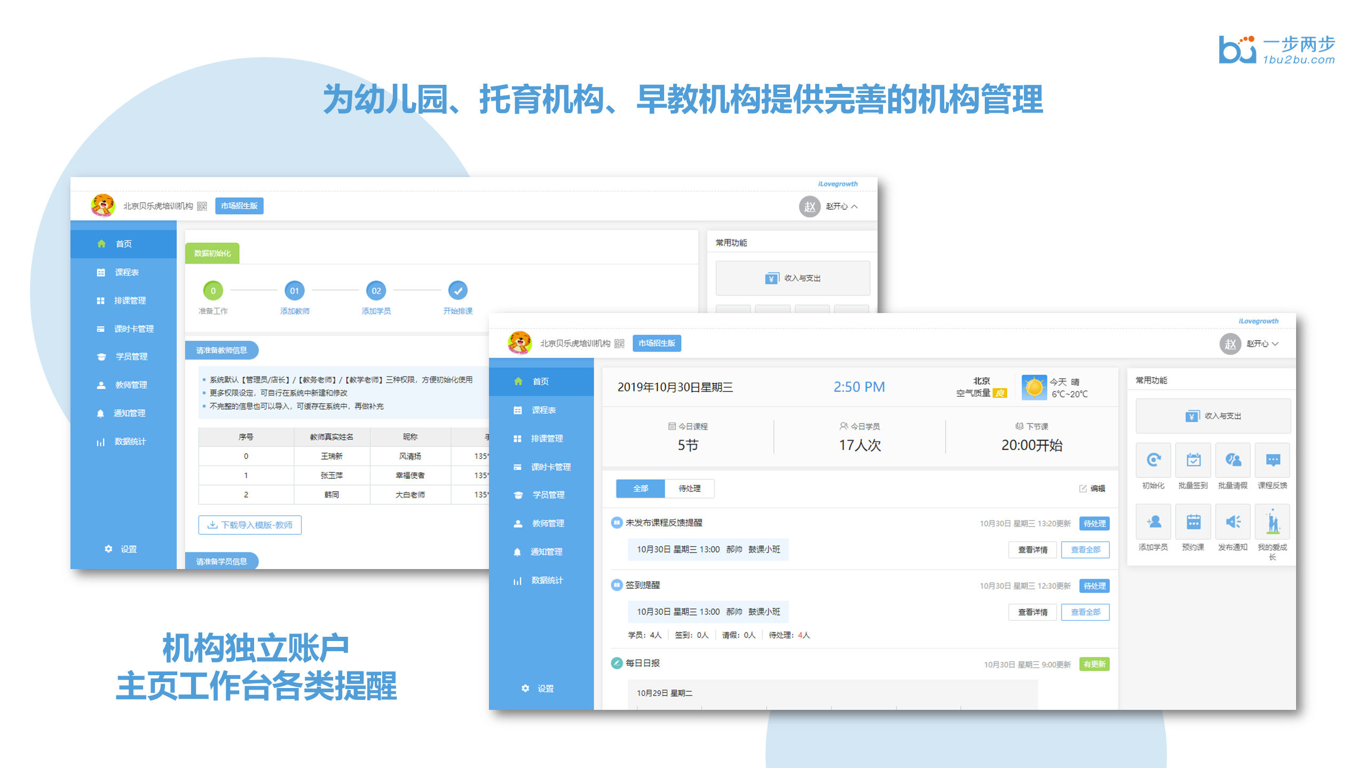Click the 发布通知 megaphone icon
Viewport: 1366px width, 768px height.
1233,522
